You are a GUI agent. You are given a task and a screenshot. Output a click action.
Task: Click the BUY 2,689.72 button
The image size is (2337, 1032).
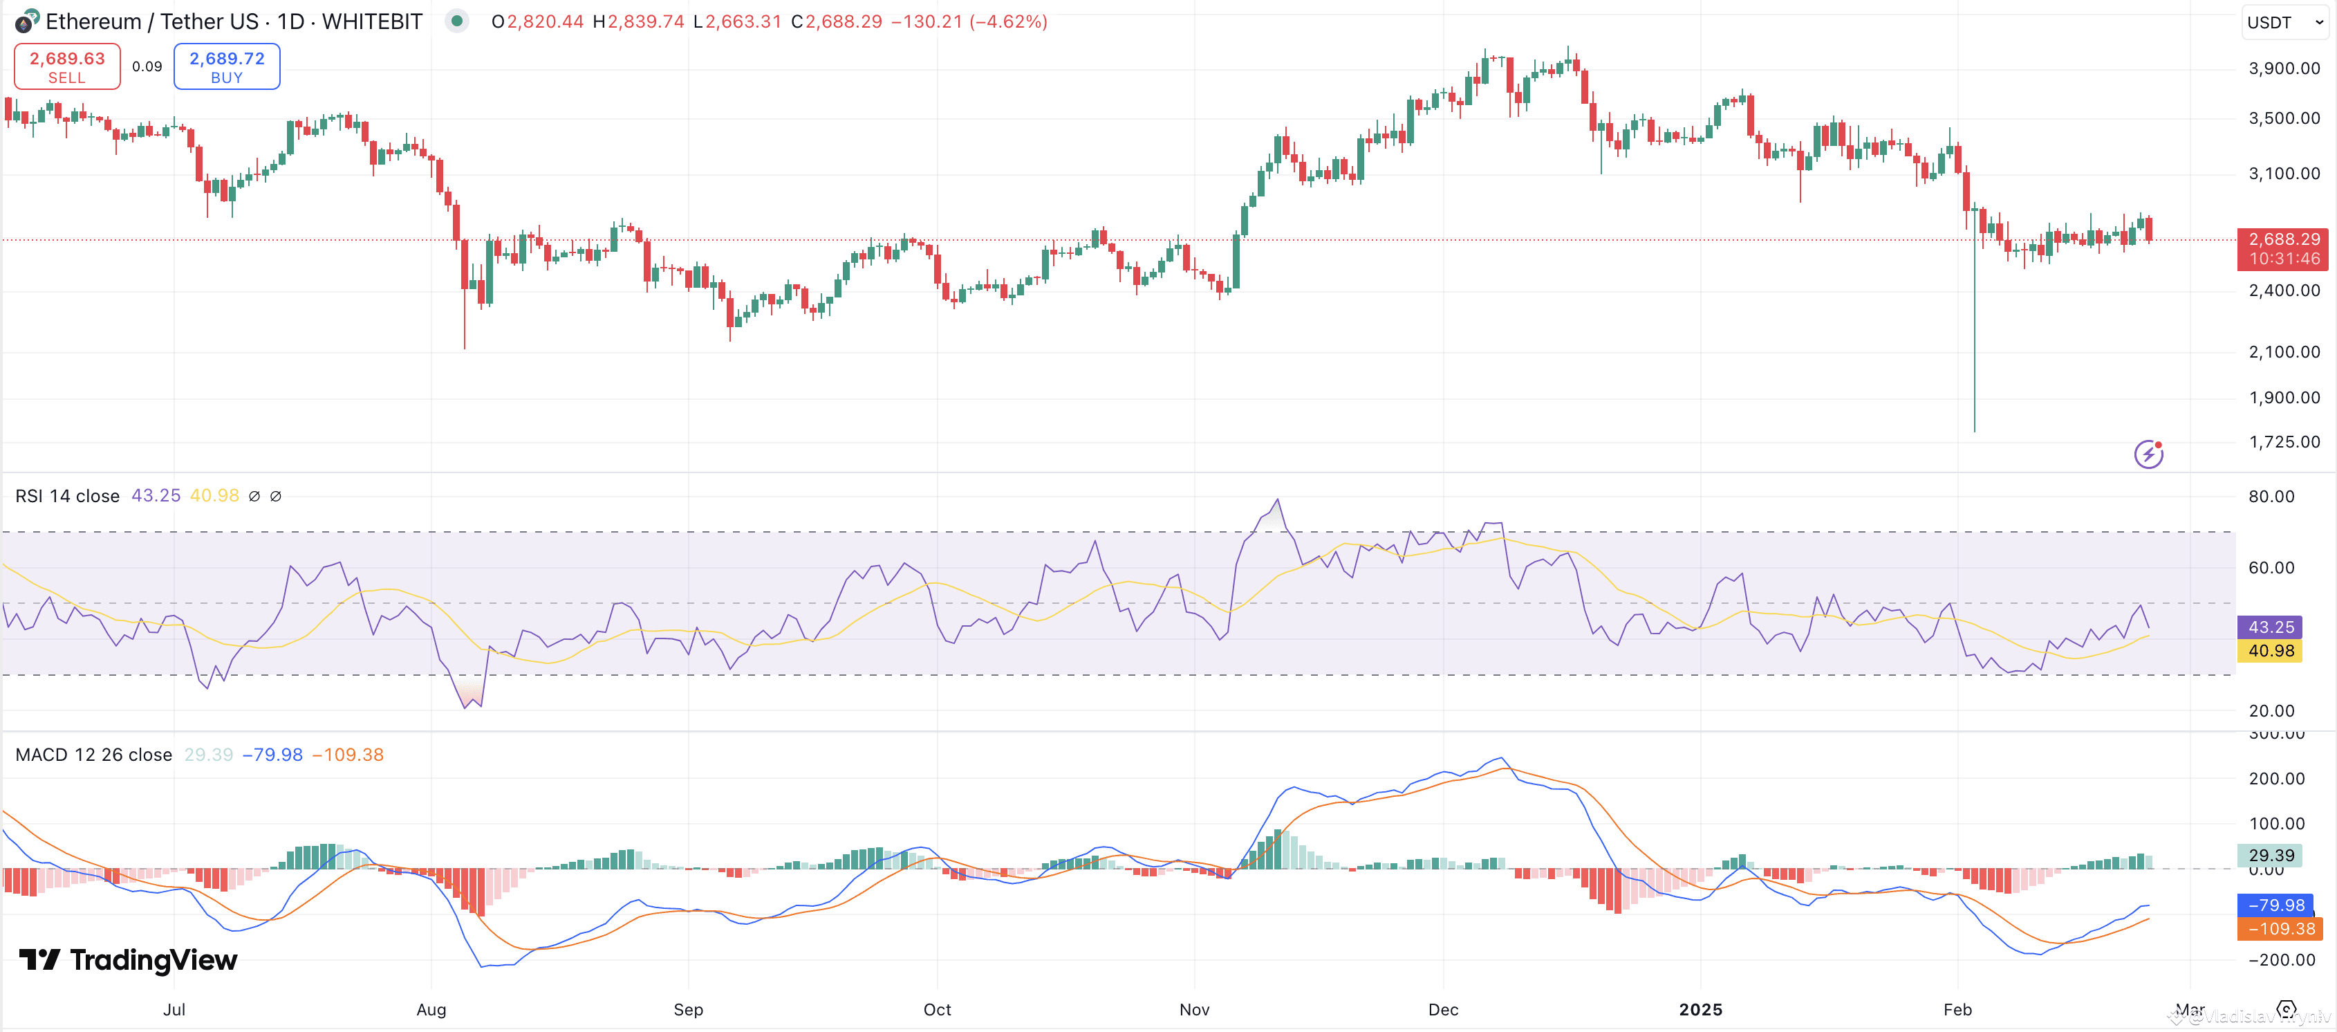pyautogui.click(x=227, y=67)
